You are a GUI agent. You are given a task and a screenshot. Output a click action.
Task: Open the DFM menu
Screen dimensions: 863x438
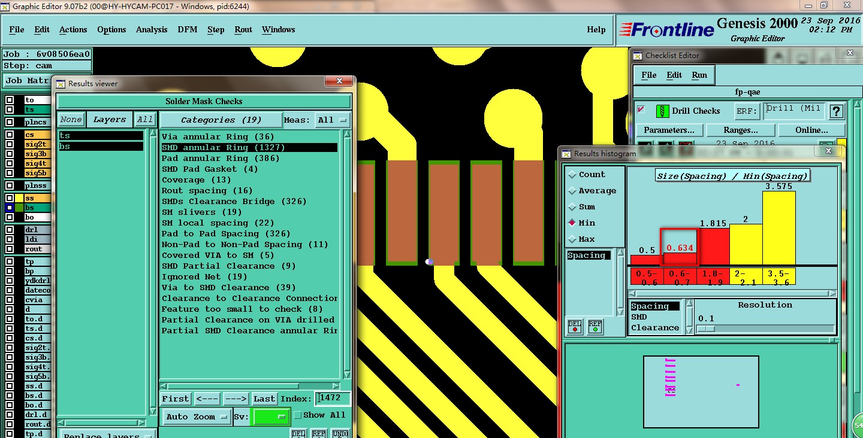click(x=187, y=30)
